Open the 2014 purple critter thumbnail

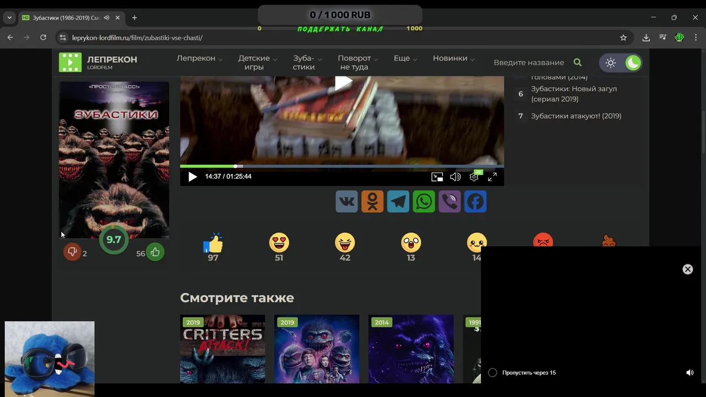pyautogui.click(x=411, y=349)
